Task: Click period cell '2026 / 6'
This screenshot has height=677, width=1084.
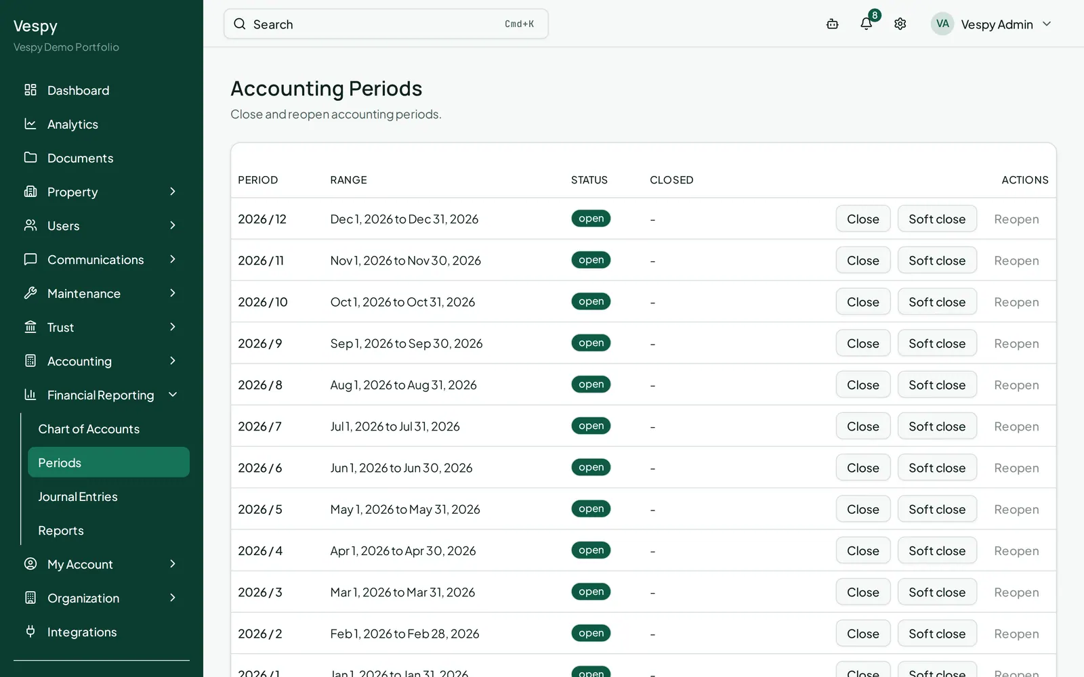Action: (260, 468)
